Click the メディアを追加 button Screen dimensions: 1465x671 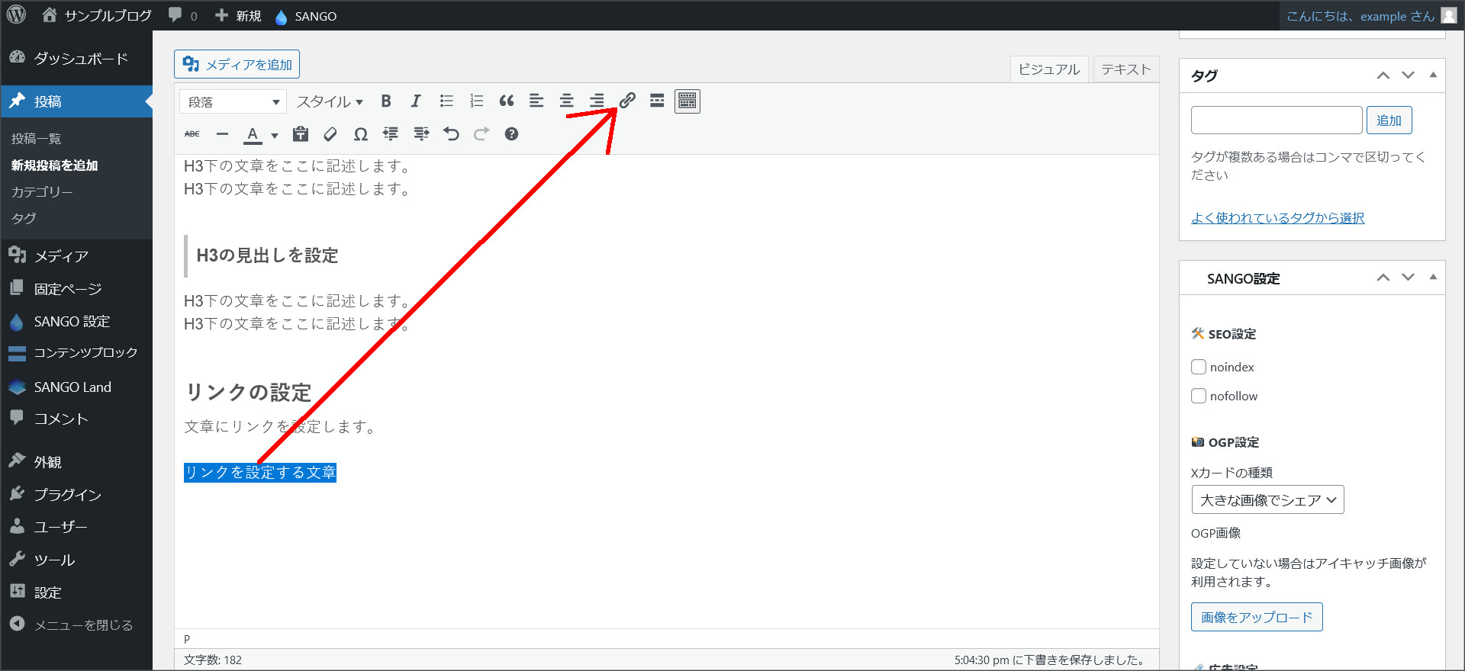[237, 65]
